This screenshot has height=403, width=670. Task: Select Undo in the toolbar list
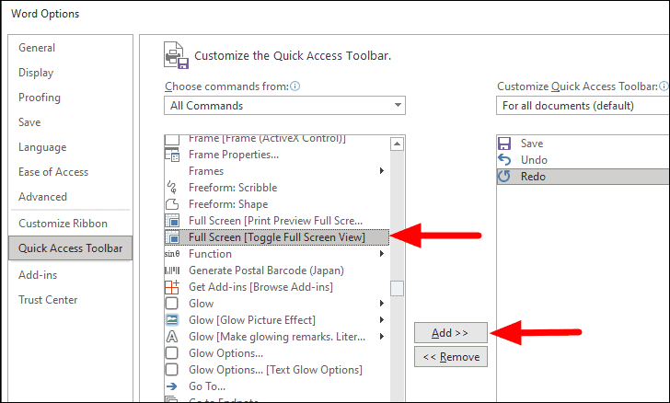click(583, 160)
